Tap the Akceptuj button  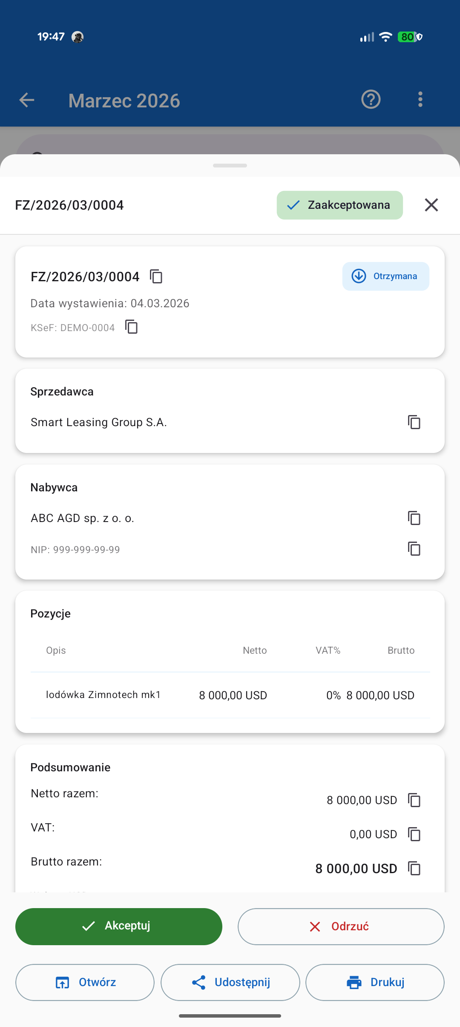[119, 926]
